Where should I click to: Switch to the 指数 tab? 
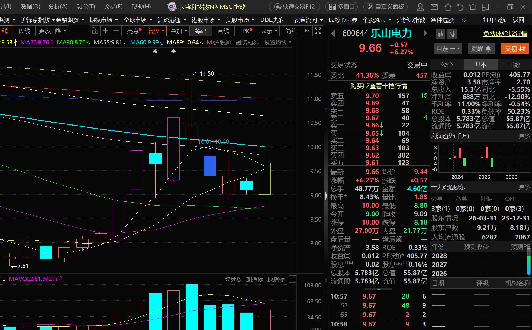514,65
